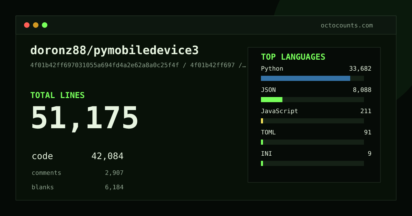Click the code label
This screenshot has height=216, width=412.
(x=42, y=156)
